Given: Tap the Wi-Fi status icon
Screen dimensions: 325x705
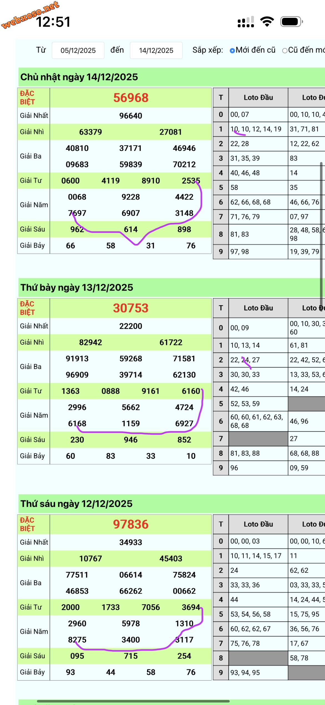Looking at the screenshot, I should [267, 22].
